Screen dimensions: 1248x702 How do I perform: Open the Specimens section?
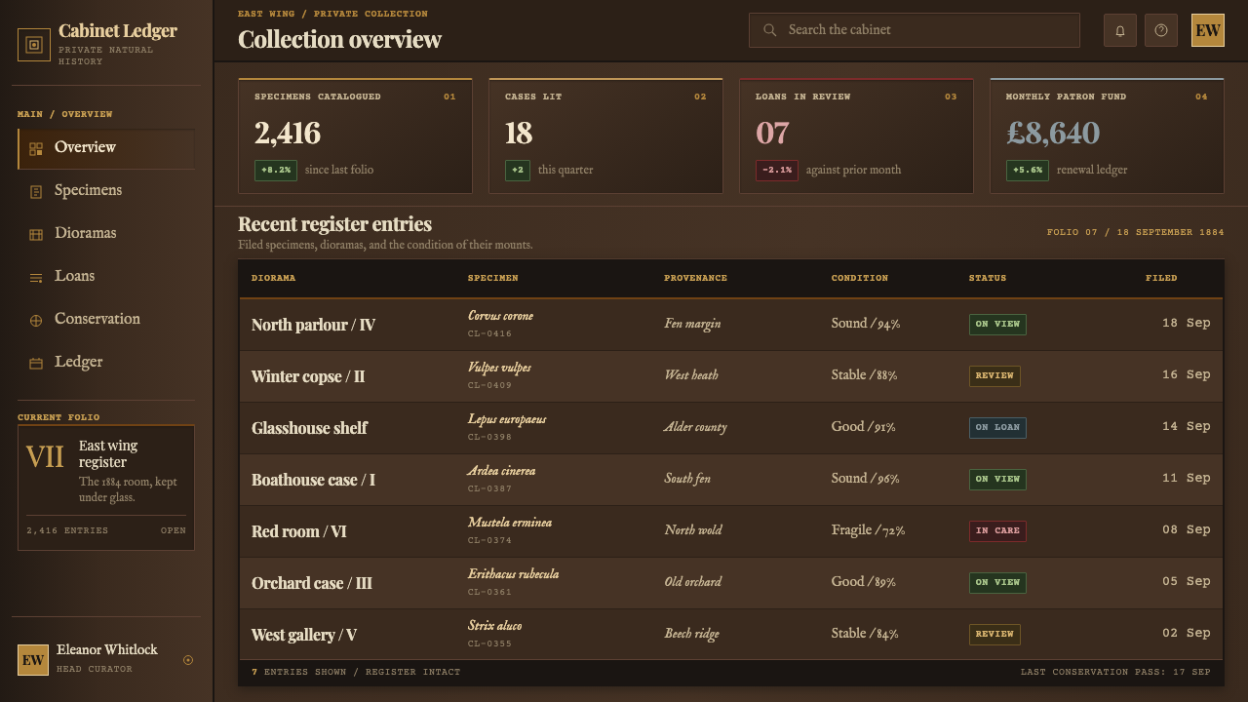click(x=106, y=192)
